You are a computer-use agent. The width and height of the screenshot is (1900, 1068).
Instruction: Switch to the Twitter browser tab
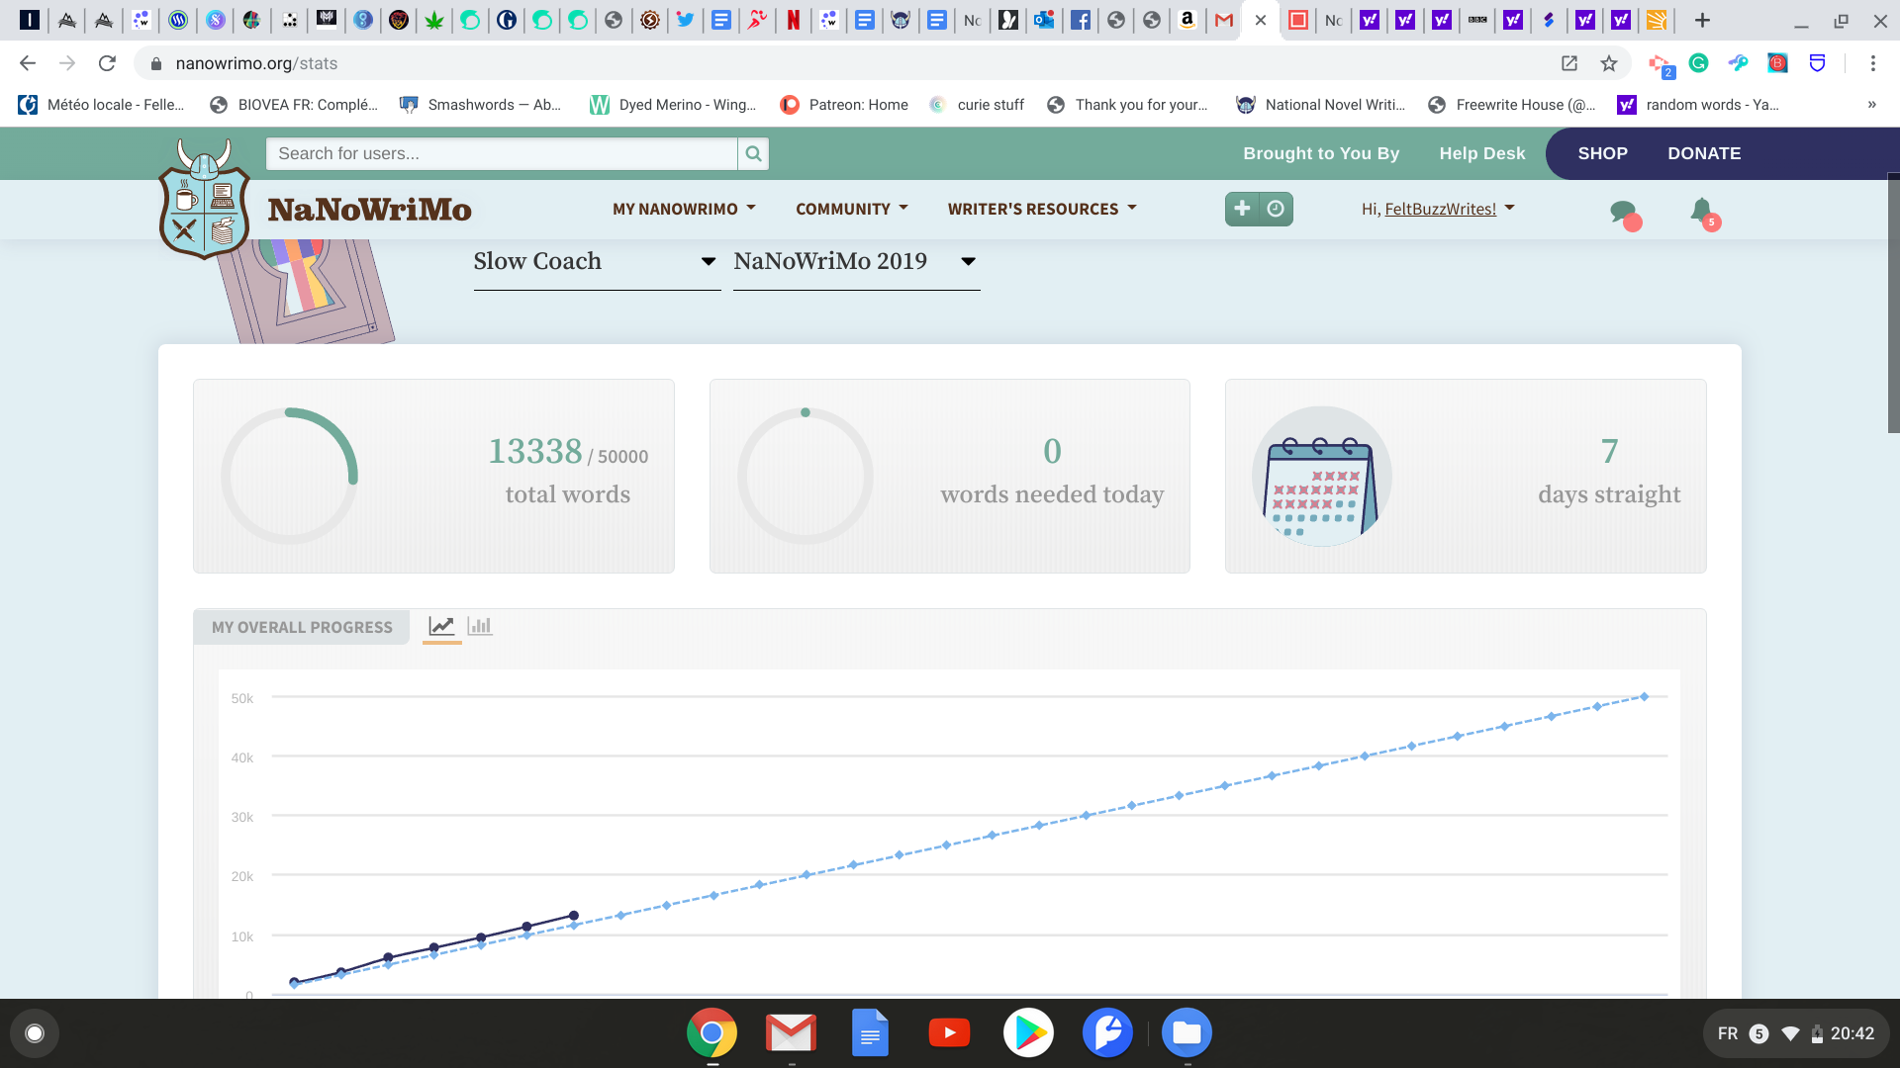point(685,20)
